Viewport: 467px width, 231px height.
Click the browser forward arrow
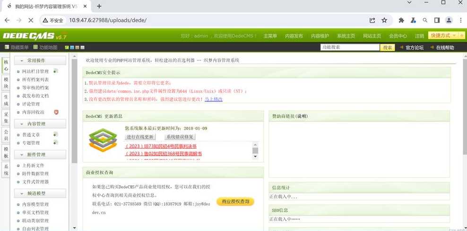coord(19,20)
